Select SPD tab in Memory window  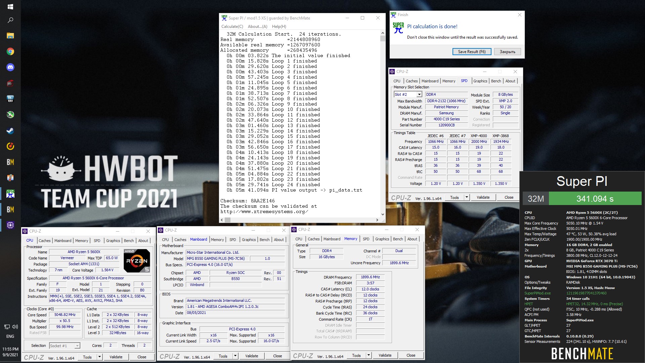tap(366, 239)
